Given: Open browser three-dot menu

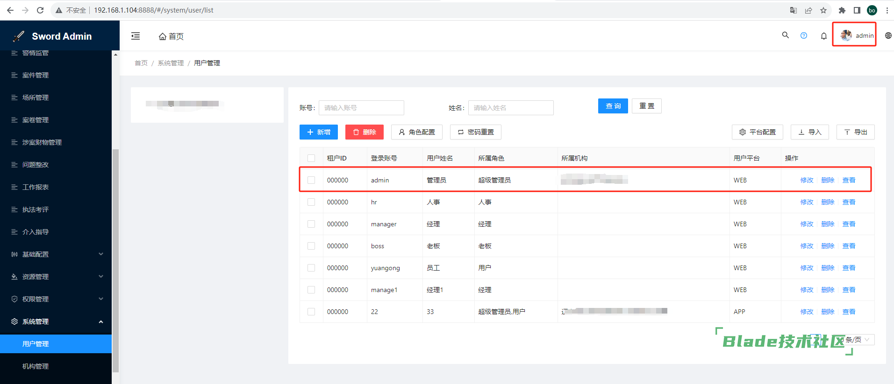Looking at the screenshot, I should click(887, 10).
